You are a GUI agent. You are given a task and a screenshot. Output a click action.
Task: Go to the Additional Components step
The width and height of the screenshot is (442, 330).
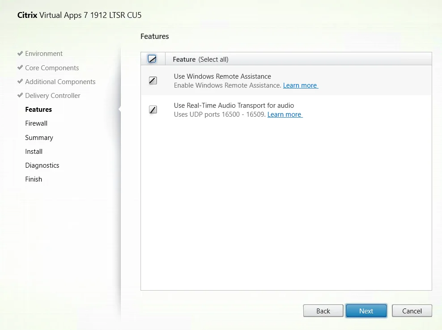(x=60, y=82)
